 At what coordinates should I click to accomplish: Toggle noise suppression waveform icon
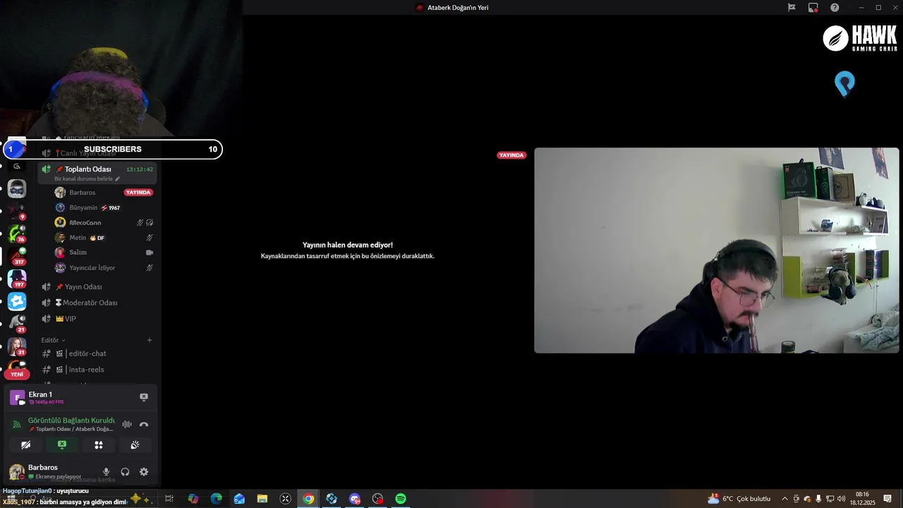(127, 424)
